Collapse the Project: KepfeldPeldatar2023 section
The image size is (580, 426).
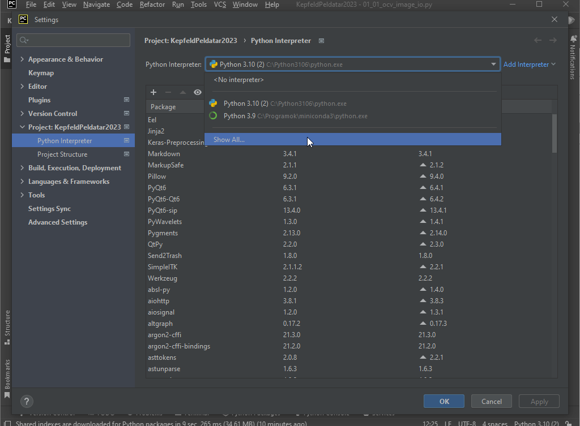click(22, 127)
